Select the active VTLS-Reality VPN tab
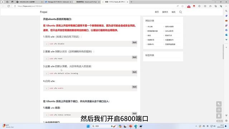Image resolution: width=229 pixels, height=129 pixels. (115, 2)
